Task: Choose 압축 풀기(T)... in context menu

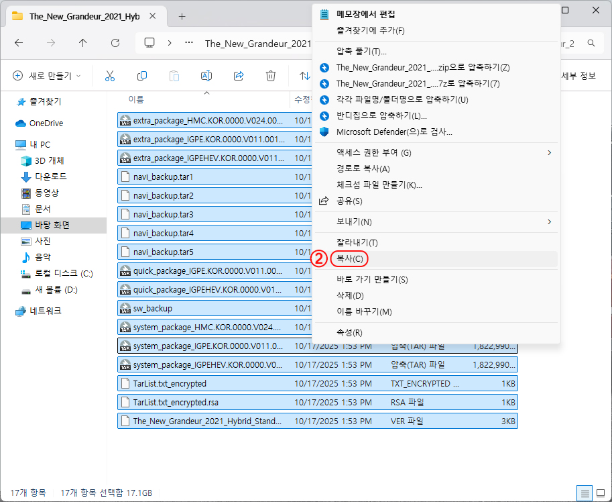Action: click(x=361, y=51)
